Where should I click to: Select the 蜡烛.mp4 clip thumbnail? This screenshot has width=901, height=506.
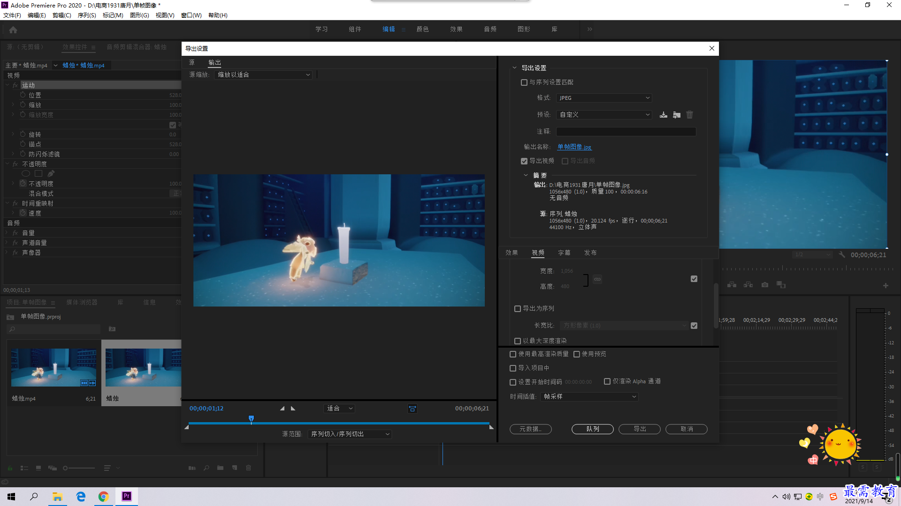pos(53,367)
